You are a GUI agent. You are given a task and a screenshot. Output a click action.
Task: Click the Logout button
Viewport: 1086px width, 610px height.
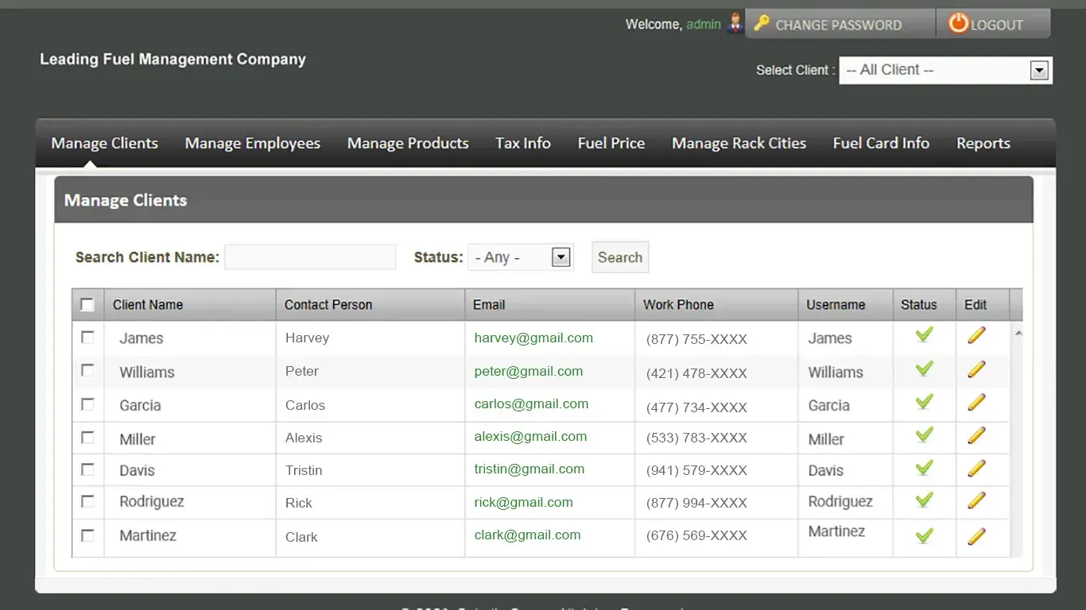[x=992, y=25]
